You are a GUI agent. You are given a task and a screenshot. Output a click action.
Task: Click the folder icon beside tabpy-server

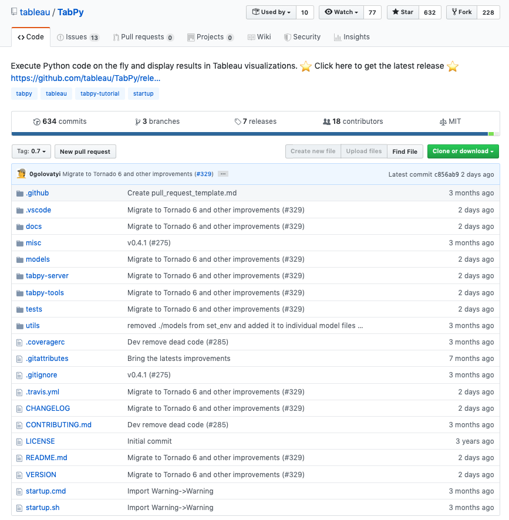(20, 276)
